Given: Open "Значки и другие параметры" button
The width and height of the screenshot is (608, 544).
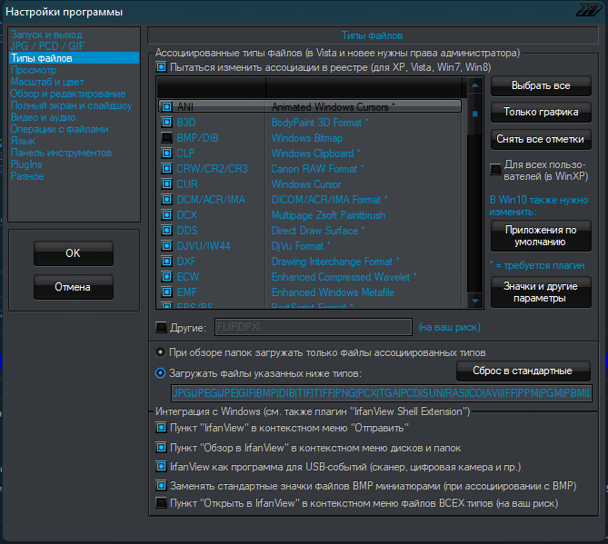Looking at the screenshot, I should click(x=541, y=292).
